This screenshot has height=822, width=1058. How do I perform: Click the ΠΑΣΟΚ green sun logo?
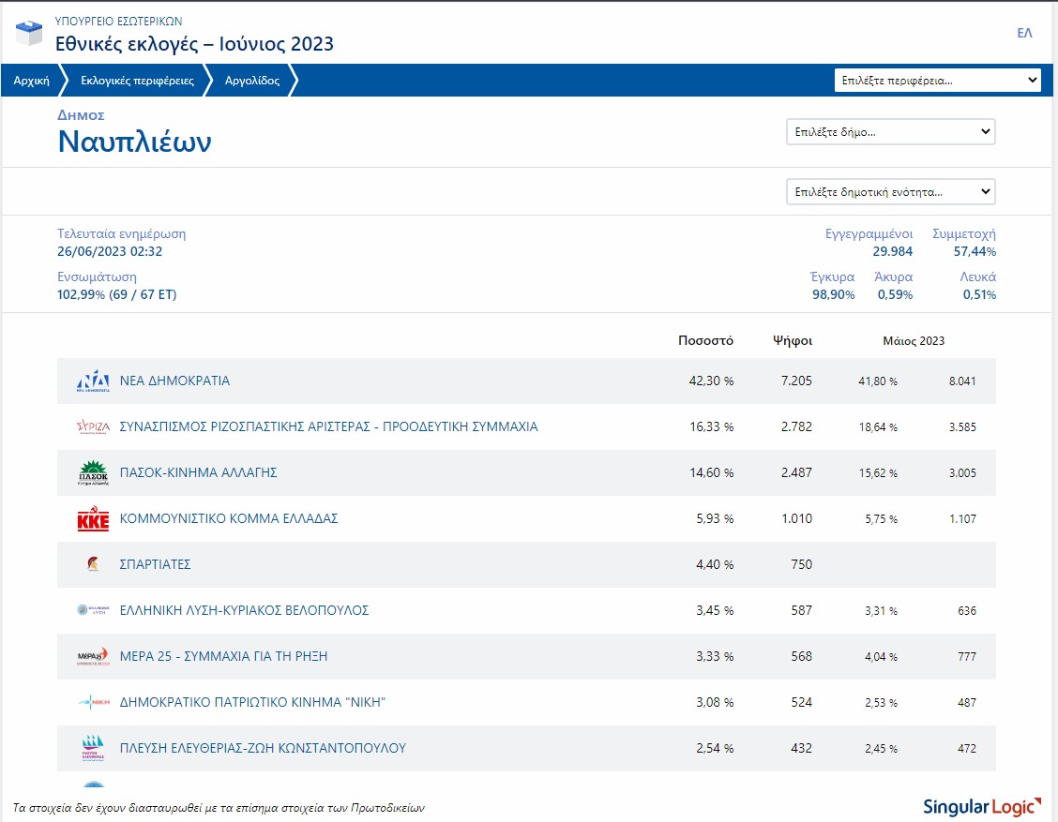coord(93,473)
